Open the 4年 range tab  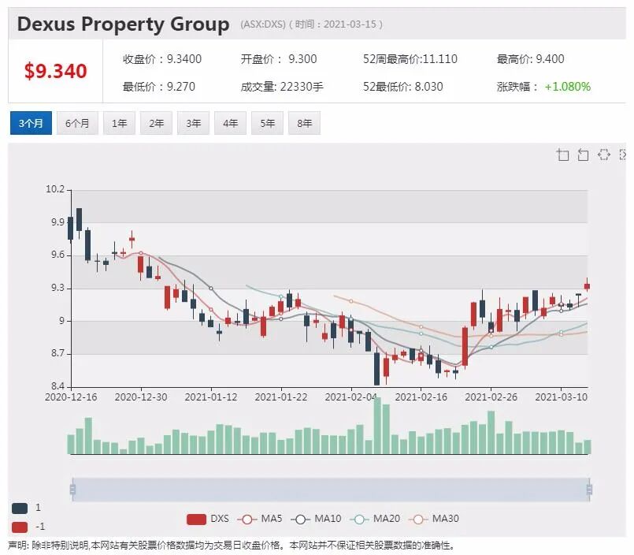coord(230,123)
